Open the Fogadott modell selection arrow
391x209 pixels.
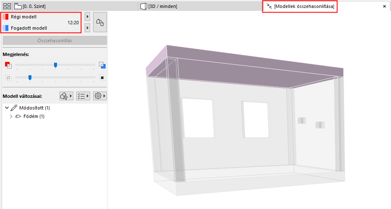pyautogui.click(x=87, y=28)
